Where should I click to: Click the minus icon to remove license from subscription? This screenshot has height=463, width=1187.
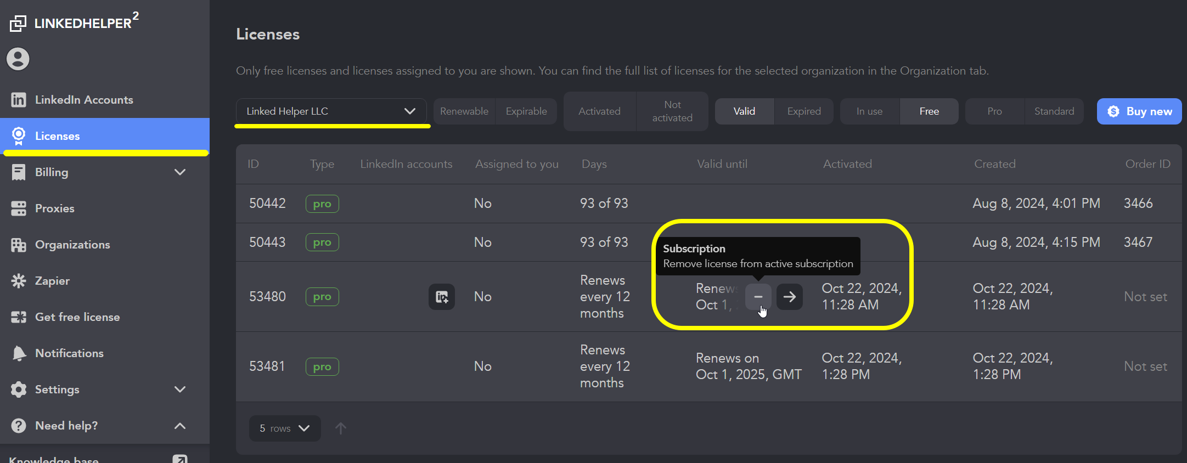758,297
